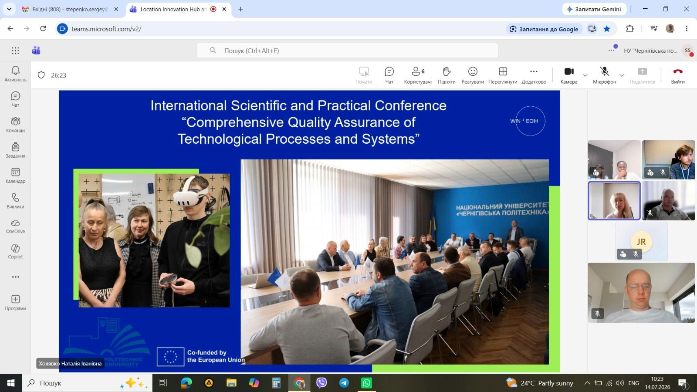Toggle the bookmark star in address bar
The height and width of the screenshot is (392, 697).
point(607,29)
